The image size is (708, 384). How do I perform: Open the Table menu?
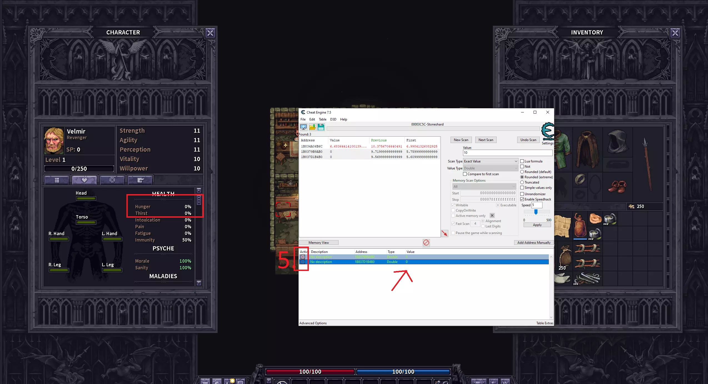click(322, 119)
